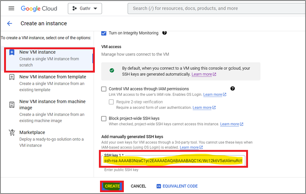
Task: Click the New VM instance plus icon
Action: click(x=12, y=53)
